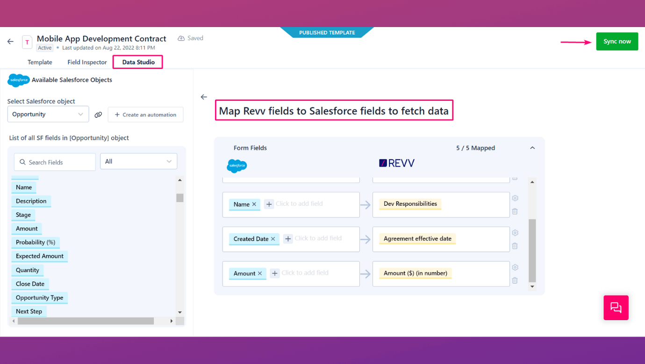Click the field list vertical scrollbar thumb
The width and height of the screenshot is (645, 364).
[180, 197]
